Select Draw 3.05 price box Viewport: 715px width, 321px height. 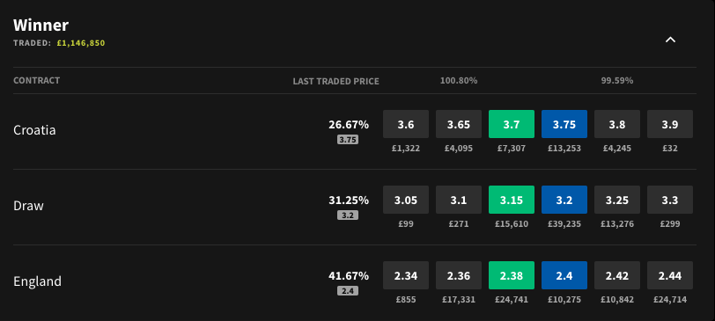pyautogui.click(x=406, y=200)
